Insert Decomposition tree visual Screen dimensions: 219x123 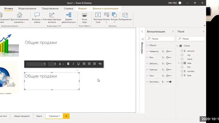pyautogui.click(x=68, y=18)
